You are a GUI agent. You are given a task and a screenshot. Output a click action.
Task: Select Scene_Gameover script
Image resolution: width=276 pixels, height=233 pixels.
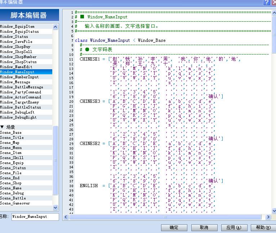[x=26, y=203]
